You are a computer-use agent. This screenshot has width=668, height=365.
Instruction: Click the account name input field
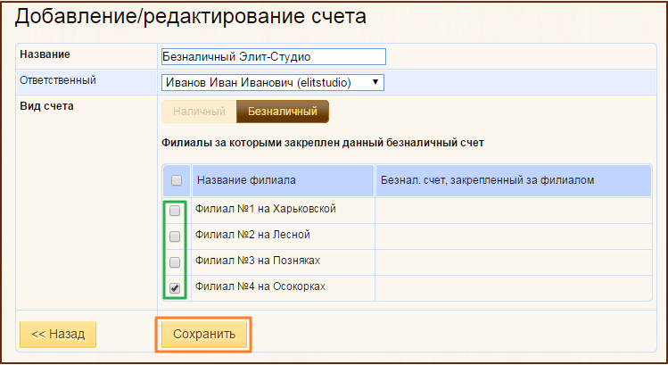[x=274, y=57]
